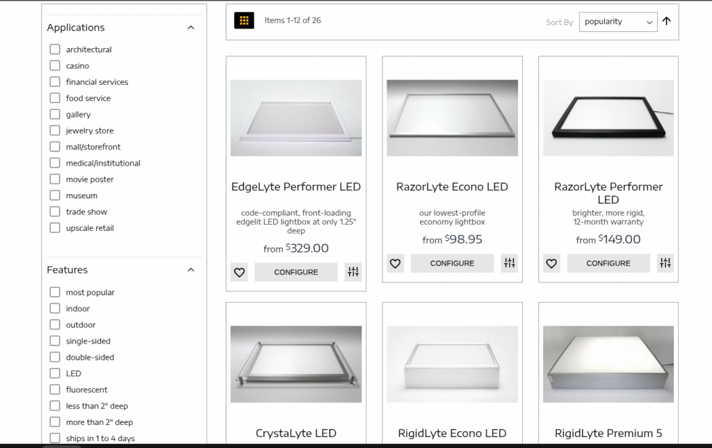Select the black-framed RazorLyte Performer image
Image resolution: width=712 pixels, height=448 pixels.
click(608, 118)
